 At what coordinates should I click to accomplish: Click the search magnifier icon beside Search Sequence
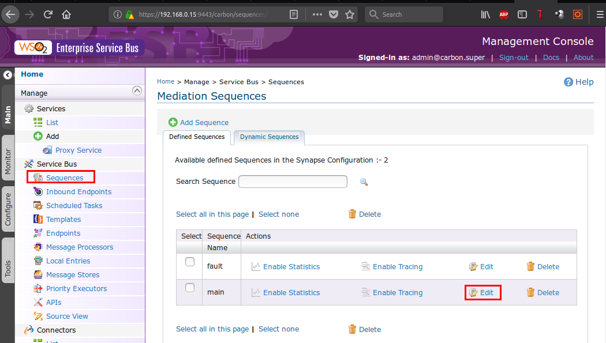(x=364, y=182)
